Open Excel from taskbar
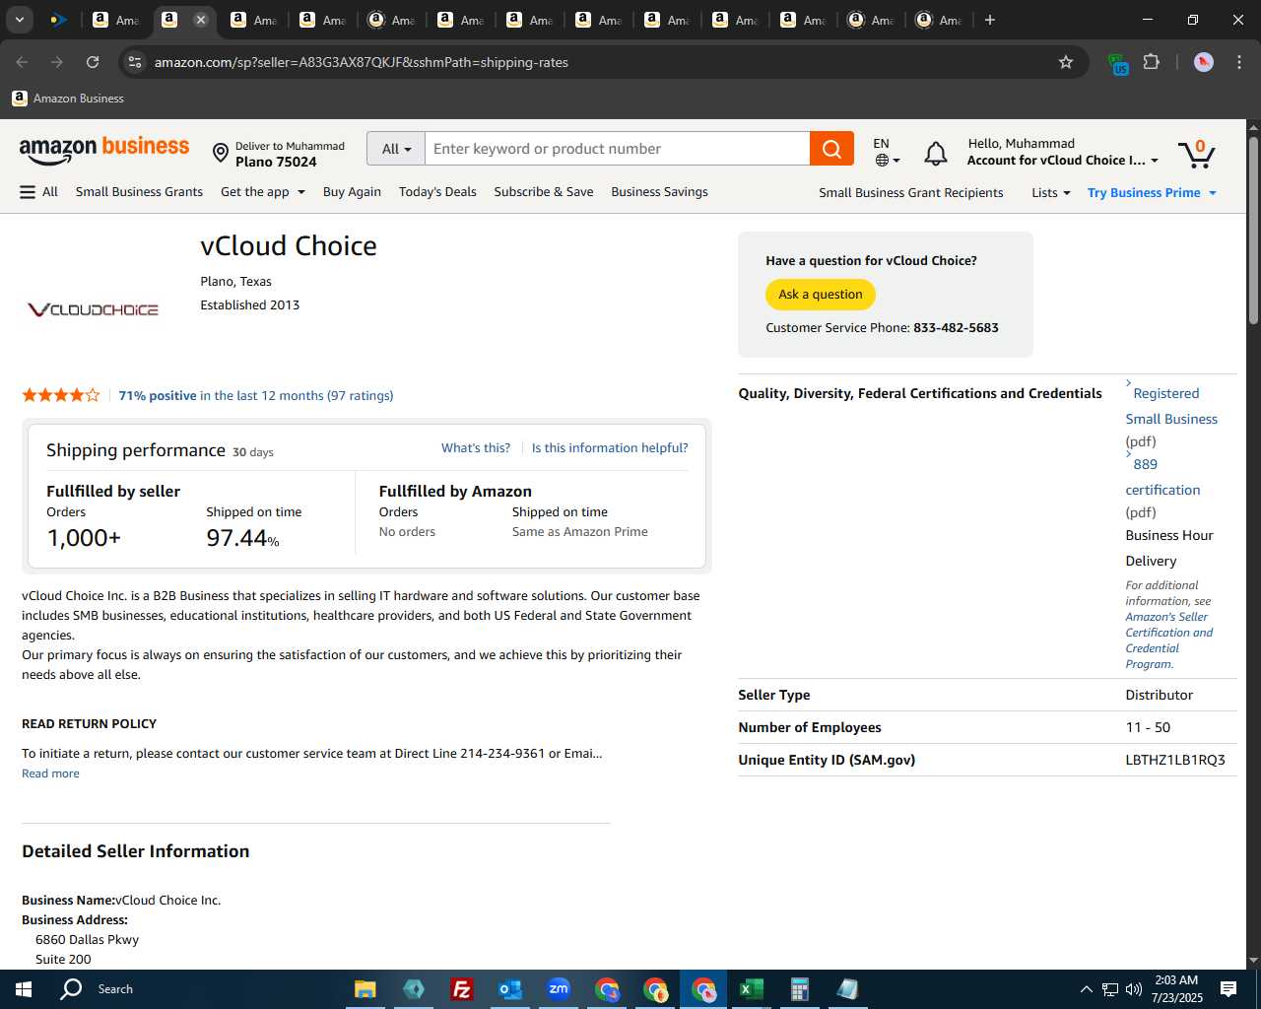Viewport: 1261px width, 1009px height. (751, 989)
